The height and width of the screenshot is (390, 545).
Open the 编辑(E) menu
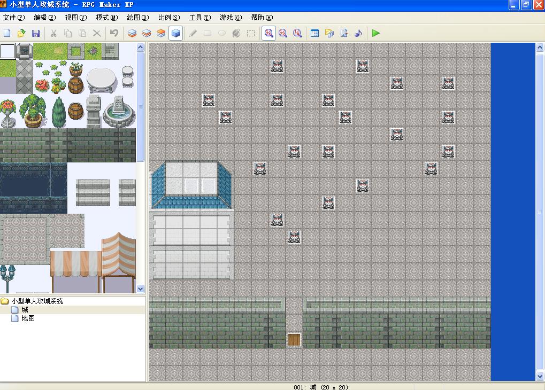pyautogui.click(x=45, y=18)
